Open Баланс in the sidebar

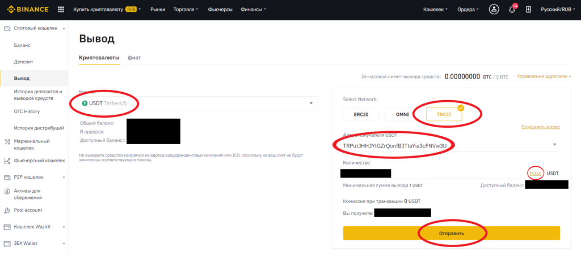22,45
